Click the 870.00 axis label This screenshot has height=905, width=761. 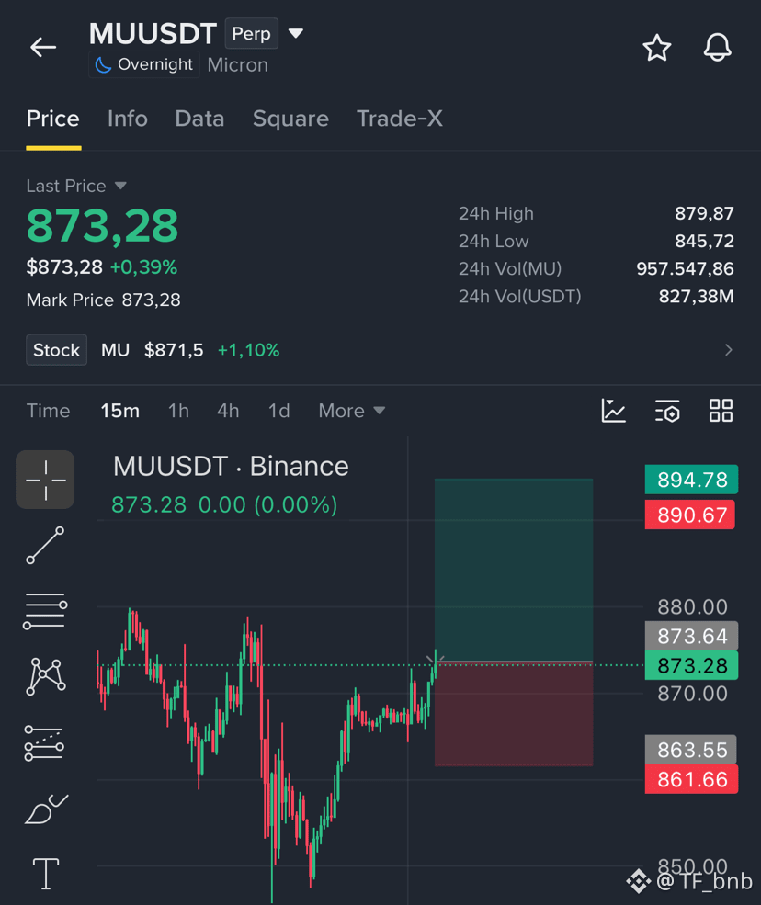[x=692, y=693]
